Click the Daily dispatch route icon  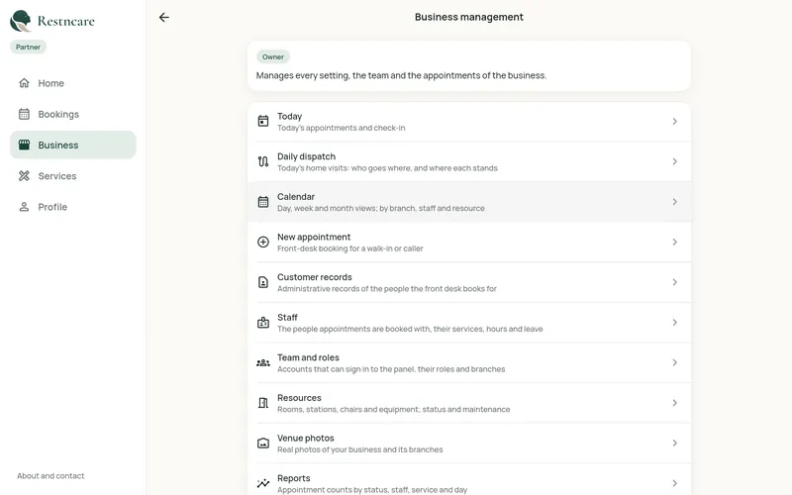[x=263, y=161]
